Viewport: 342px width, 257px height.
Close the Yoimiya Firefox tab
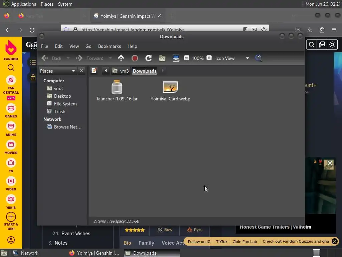pyautogui.click(x=159, y=16)
